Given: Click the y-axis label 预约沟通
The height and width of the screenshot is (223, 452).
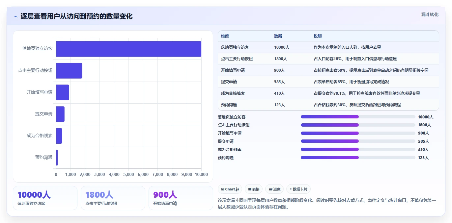Looking at the screenshot, I should 44,158.
